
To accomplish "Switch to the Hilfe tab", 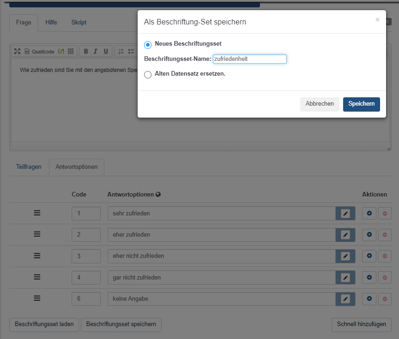I will pos(51,22).
